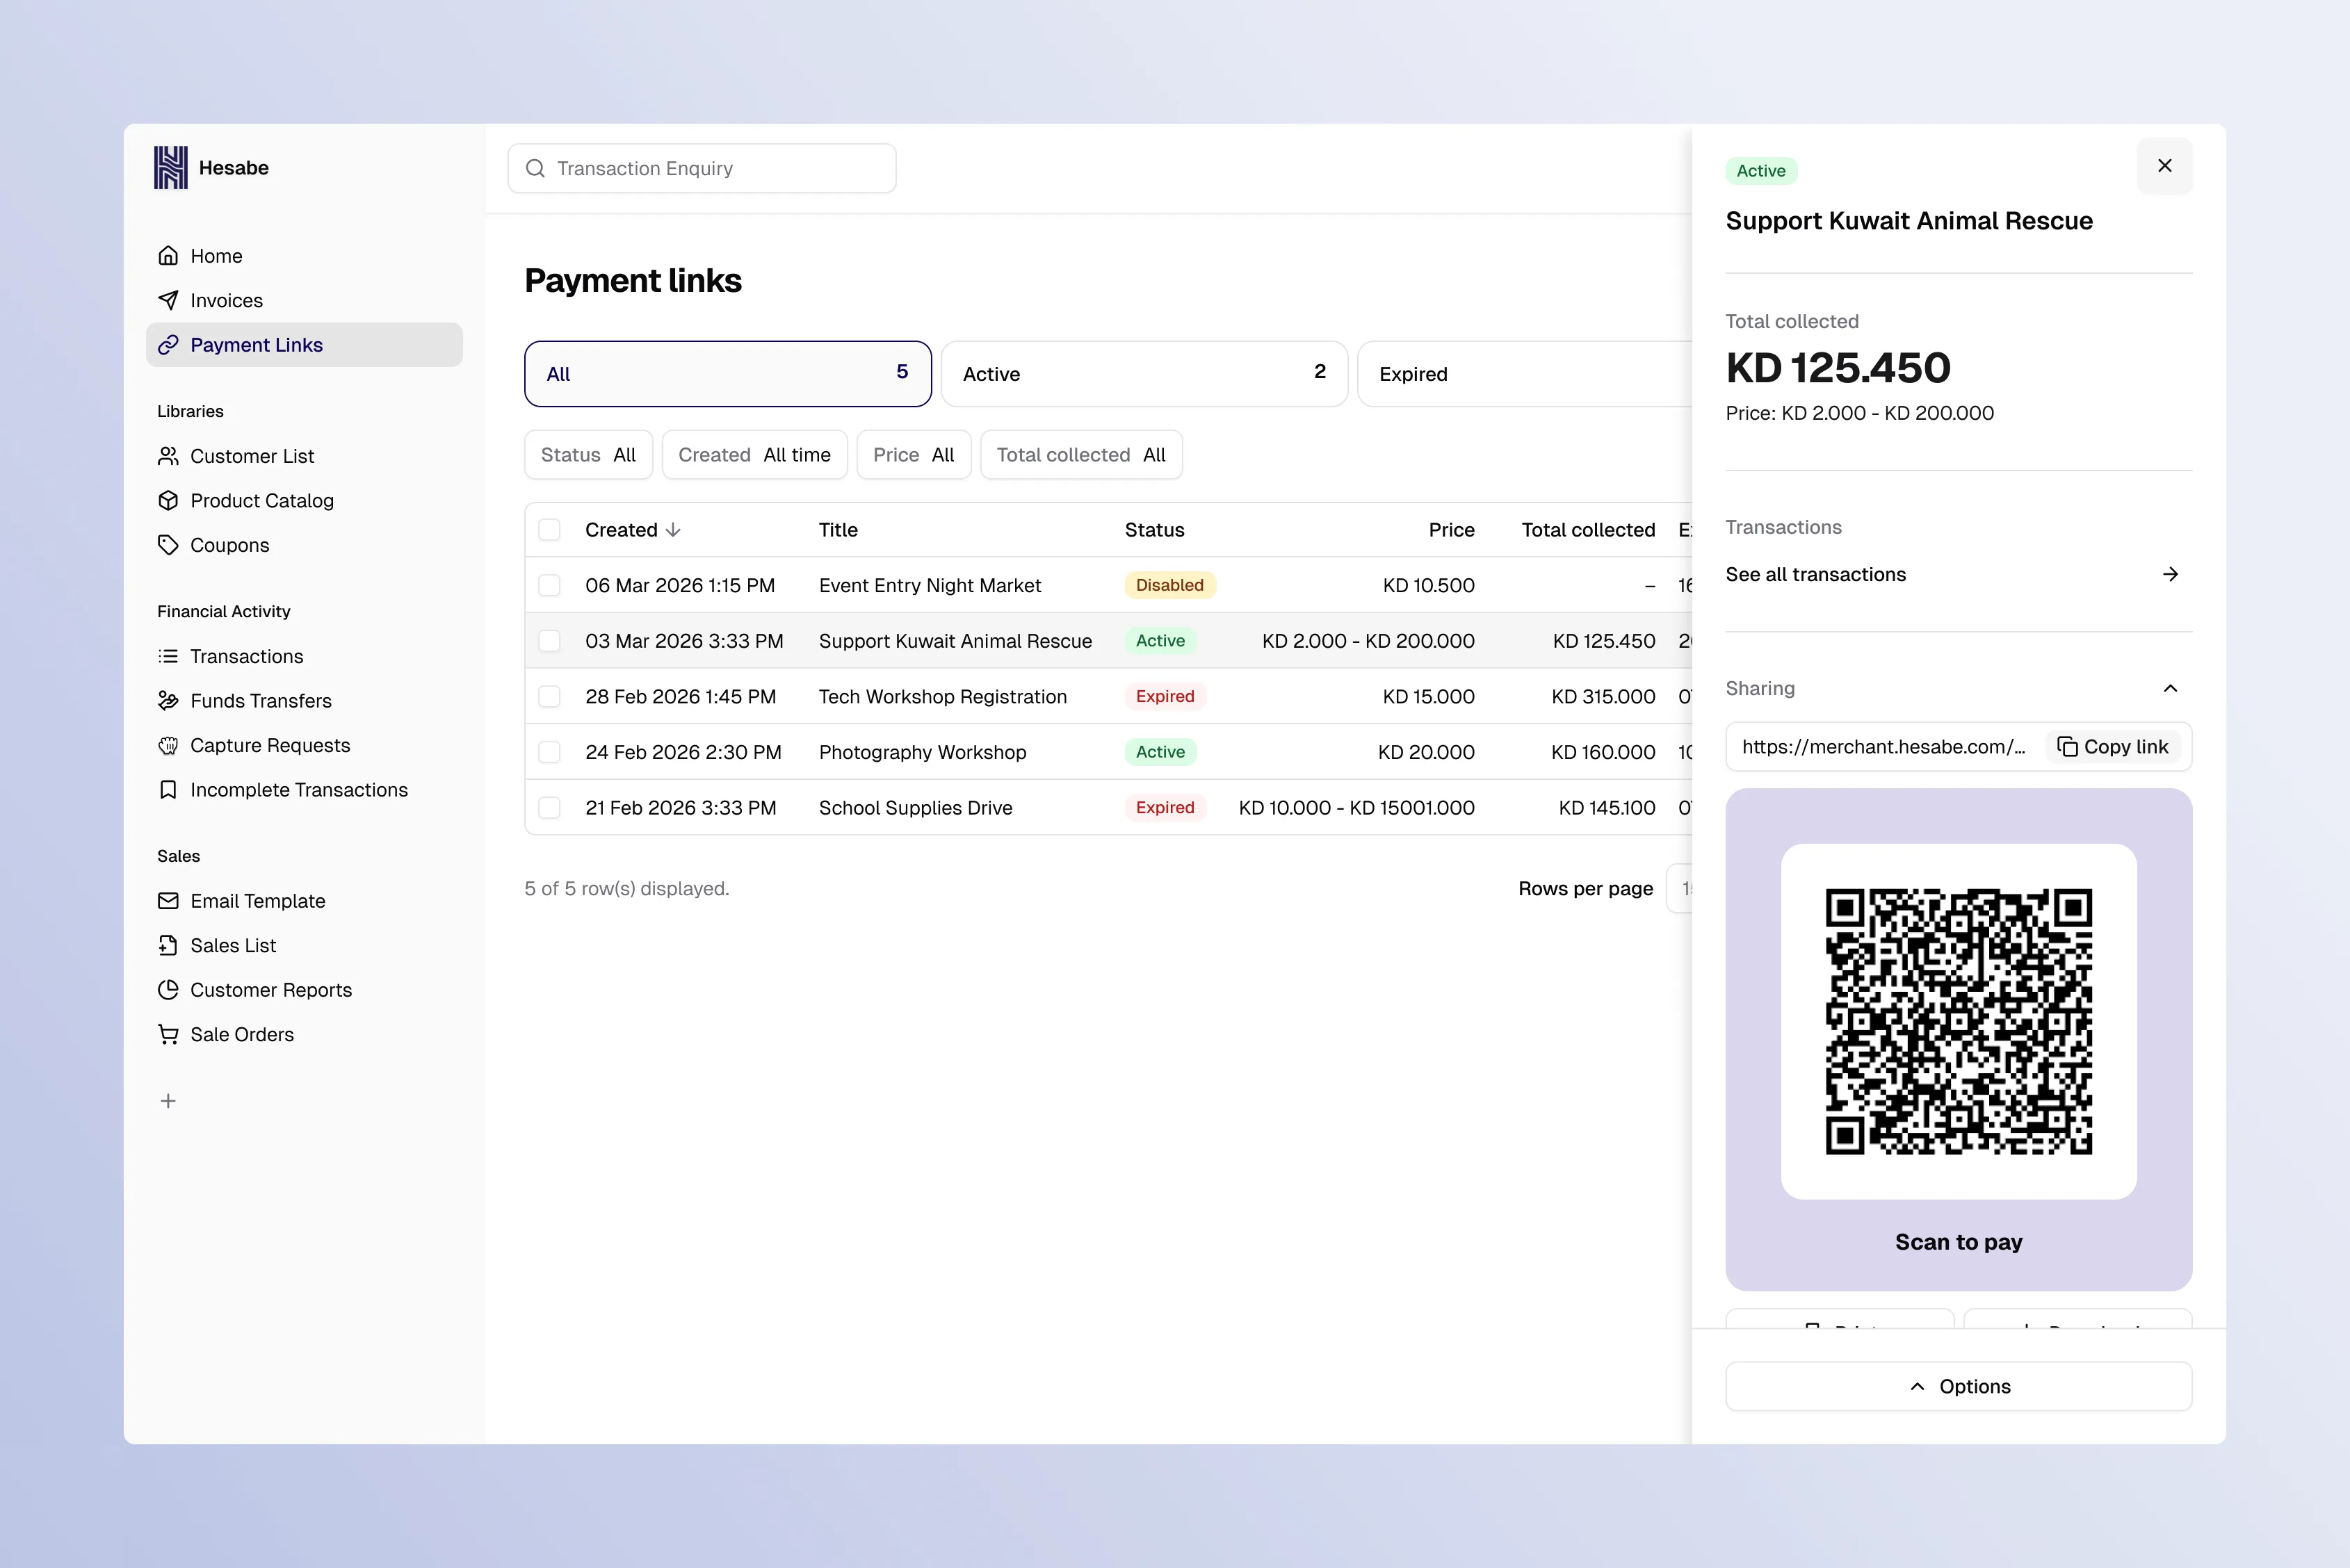Expand the Options menu button
This screenshot has height=1568, width=2350.
[x=1958, y=1386]
